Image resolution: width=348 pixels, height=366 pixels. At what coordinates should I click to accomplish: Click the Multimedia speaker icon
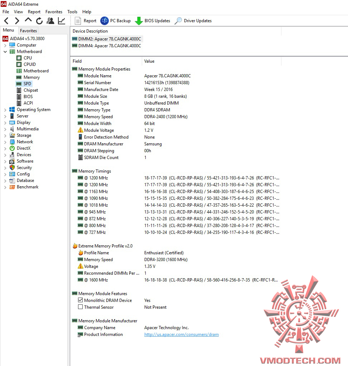pos(12,129)
